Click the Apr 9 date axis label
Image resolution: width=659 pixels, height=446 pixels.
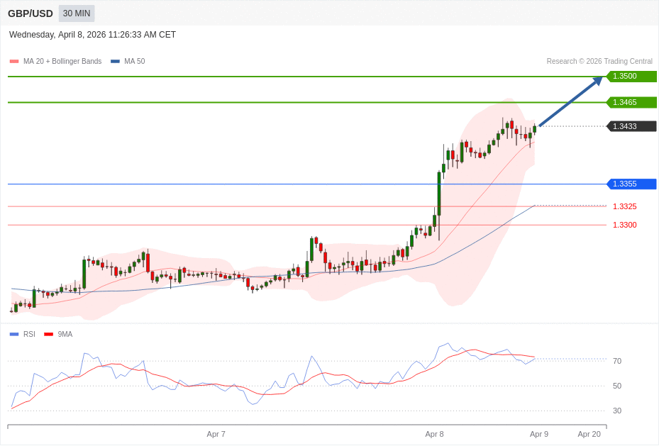(539, 434)
